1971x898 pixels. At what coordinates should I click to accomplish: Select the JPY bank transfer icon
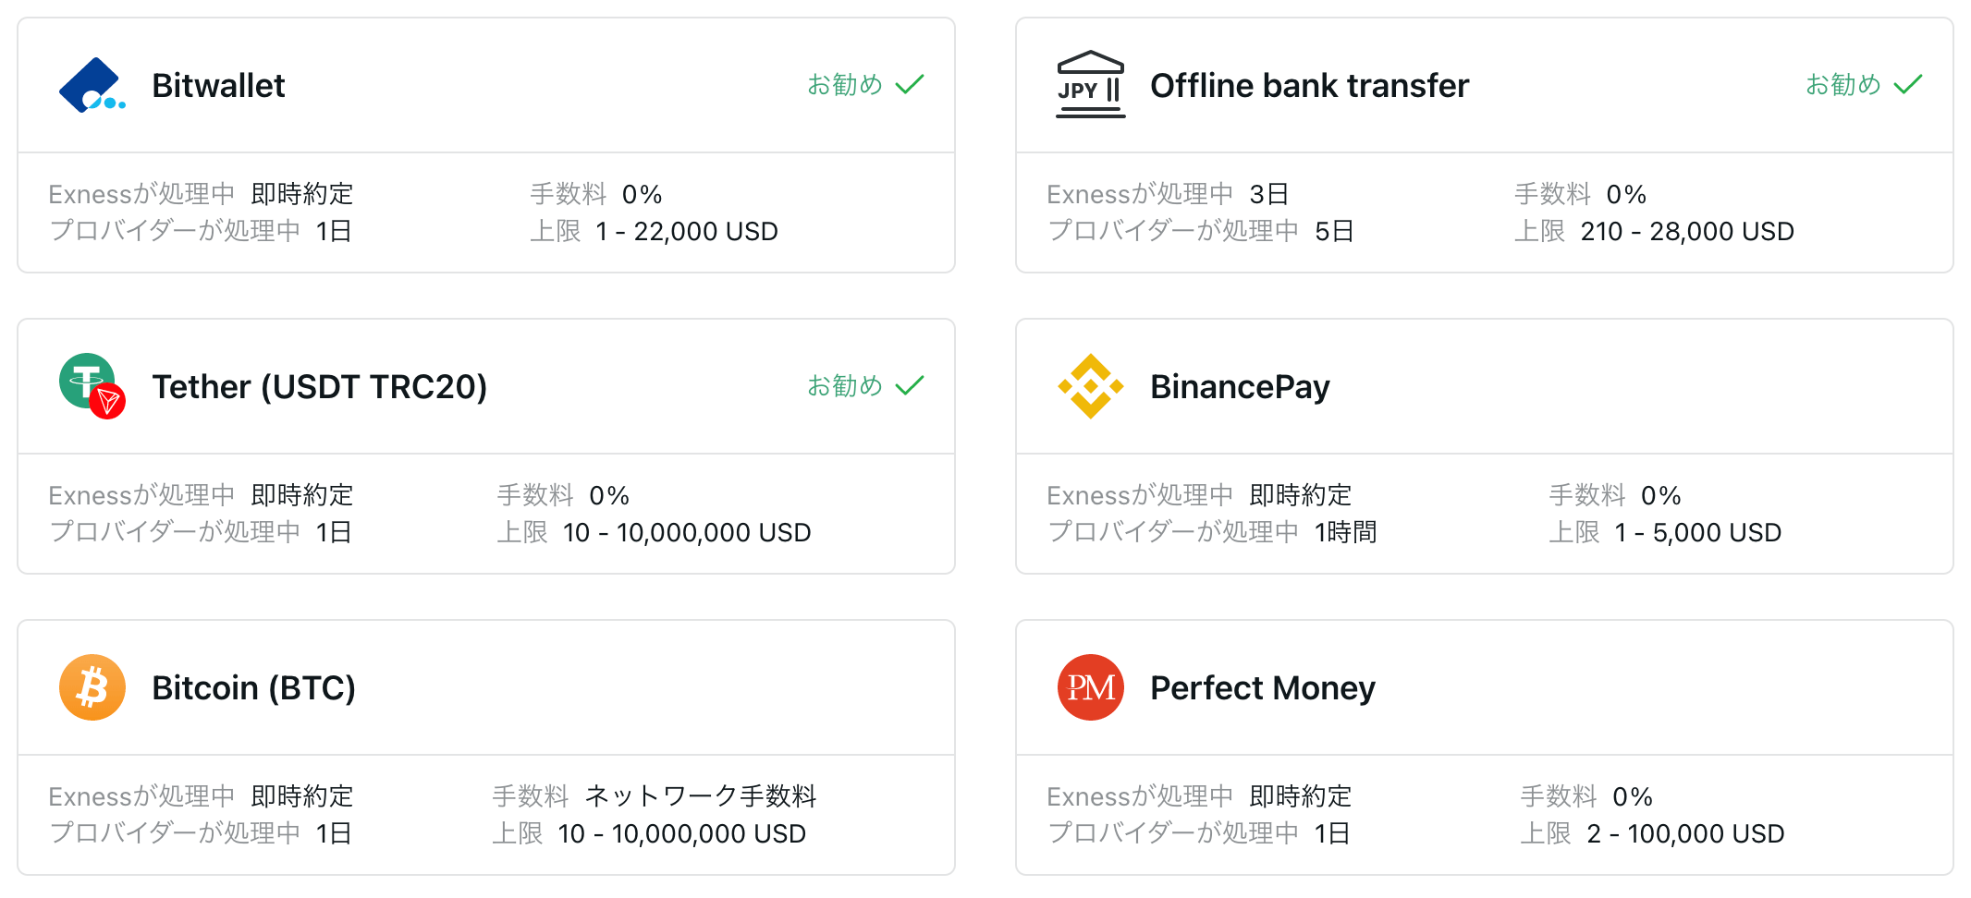click(x=1090, y=85)
